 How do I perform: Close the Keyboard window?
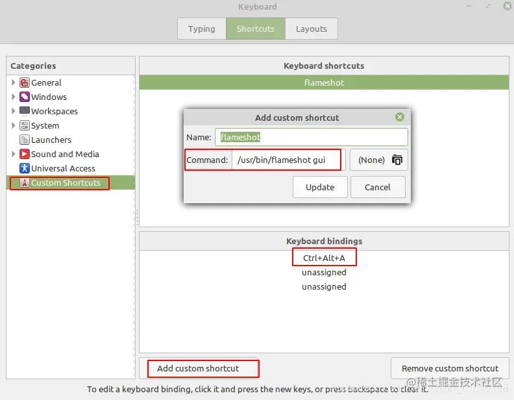pyautogui.click(x=507, y=6)
